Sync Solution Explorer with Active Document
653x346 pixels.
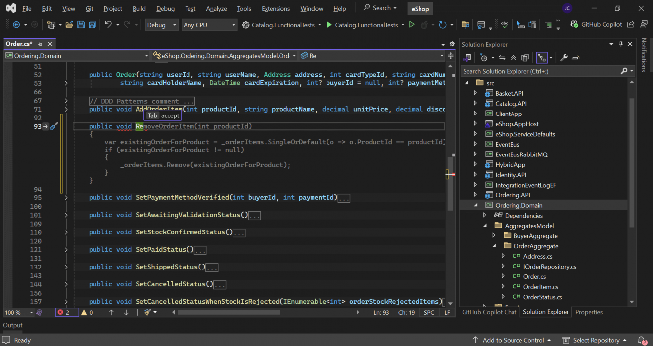point(502,58)
